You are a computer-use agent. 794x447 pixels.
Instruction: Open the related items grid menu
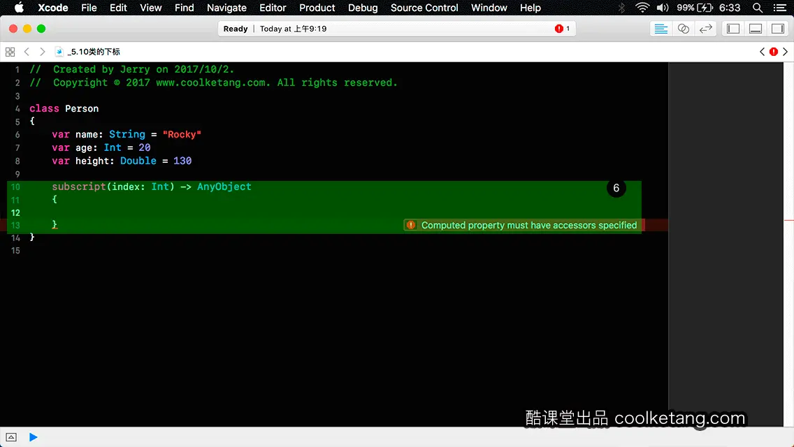click(10, 52)
